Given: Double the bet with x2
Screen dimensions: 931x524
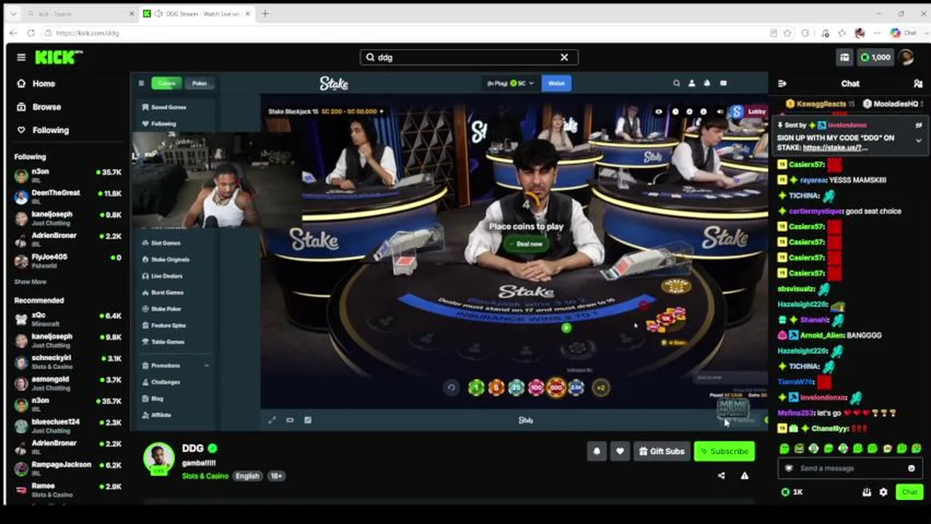Looking at the screenshot, I should (x=601, y=388).
